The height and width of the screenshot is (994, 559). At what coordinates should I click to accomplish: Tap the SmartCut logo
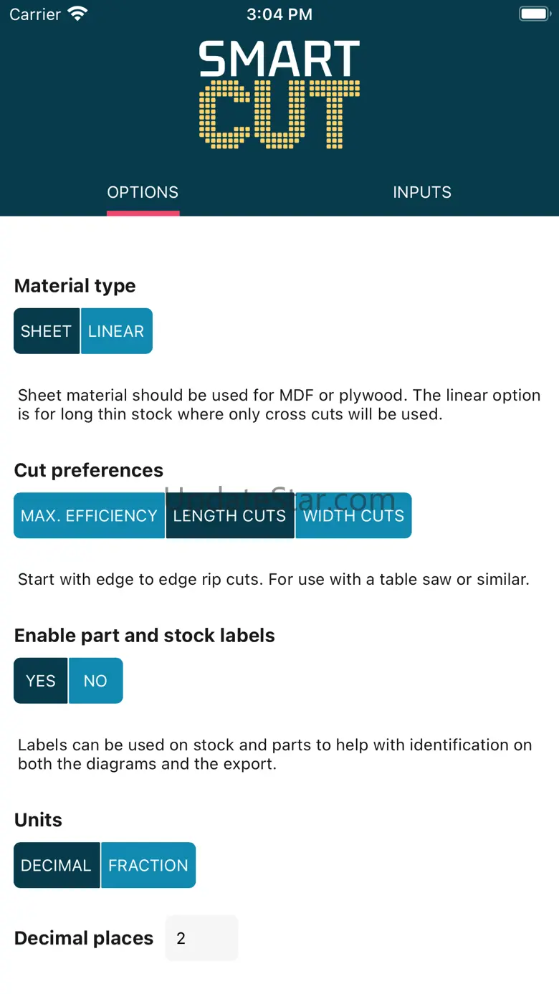279,95
